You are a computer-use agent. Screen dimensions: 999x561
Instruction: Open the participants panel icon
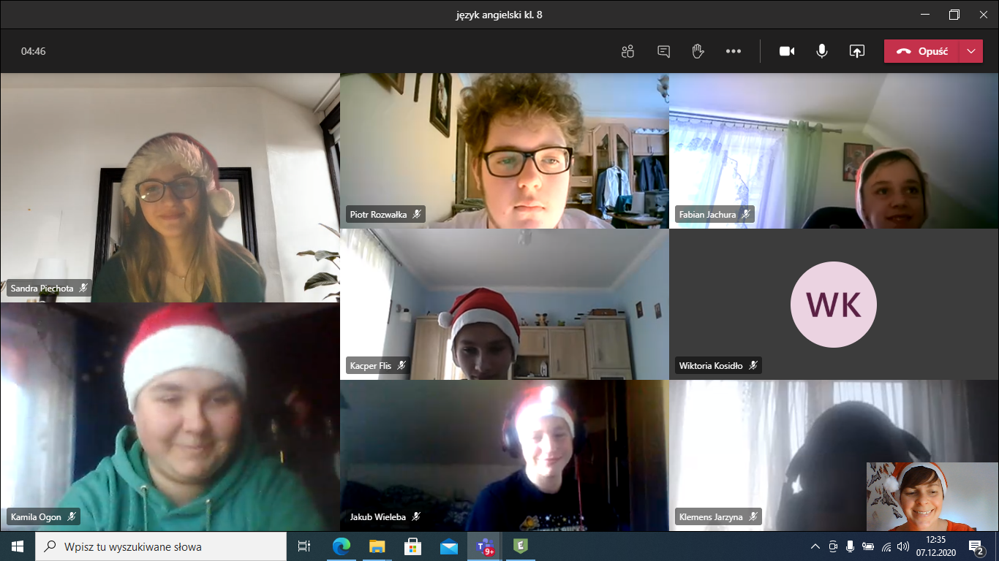(627, 51)
